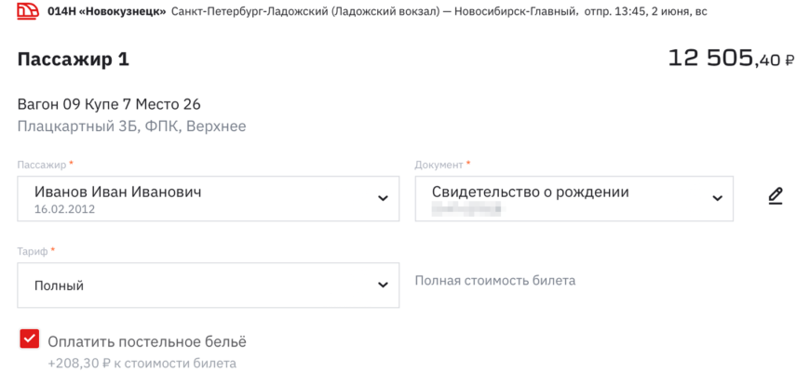Click the +208,30 ₽ к стоимости билета note
The image size is (810, 372).
pos(142,363)
